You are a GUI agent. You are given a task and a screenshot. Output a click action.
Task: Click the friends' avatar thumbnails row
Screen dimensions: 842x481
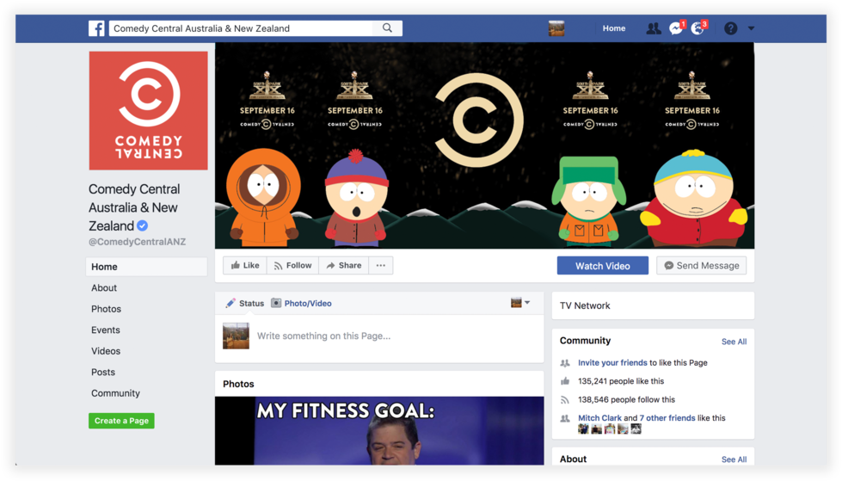[610, 429]
